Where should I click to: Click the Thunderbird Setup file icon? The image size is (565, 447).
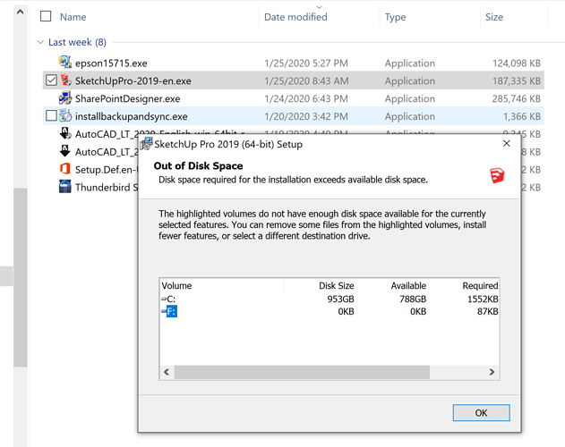[x=64, y=187]
